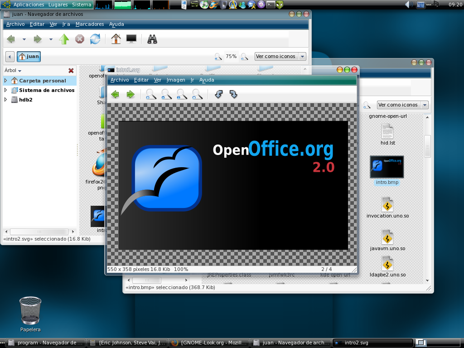The height and width of the screenshot is (348, 464).
Task: Open Ayuda menu in juan browser
Action: click(116, 24)
